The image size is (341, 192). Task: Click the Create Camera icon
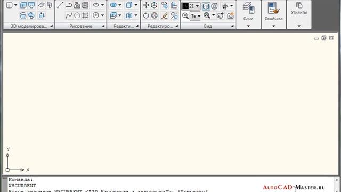(x=230, y=15)
